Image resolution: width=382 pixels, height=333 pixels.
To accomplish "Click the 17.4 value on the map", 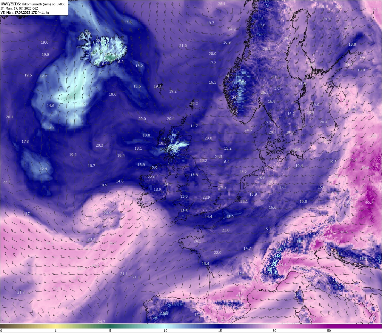I will [x=29, y=214].
